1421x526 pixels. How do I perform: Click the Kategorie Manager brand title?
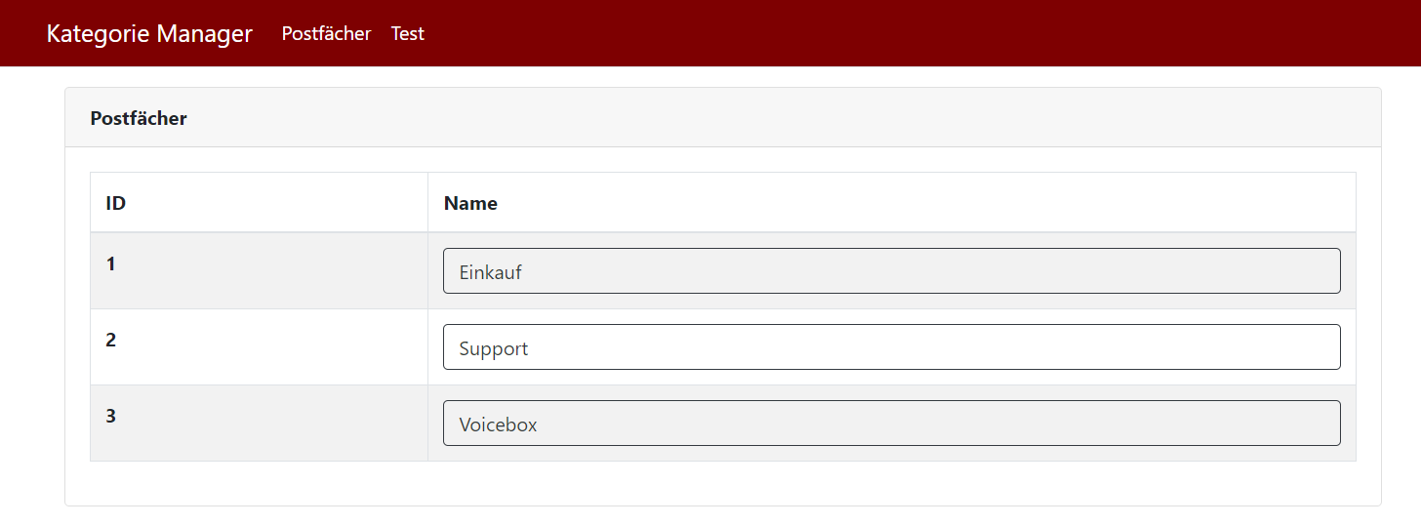[149, 33]
